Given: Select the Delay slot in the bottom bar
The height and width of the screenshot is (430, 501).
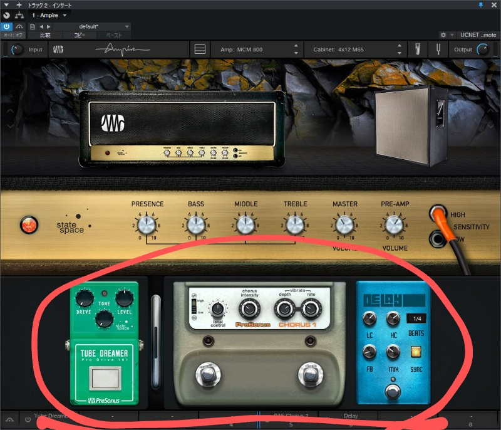Looking at the screenshot, I should tap(348, 419).
